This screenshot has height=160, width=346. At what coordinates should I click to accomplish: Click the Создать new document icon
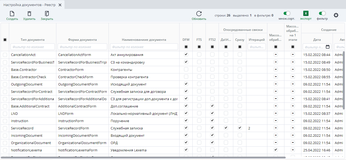12,14
